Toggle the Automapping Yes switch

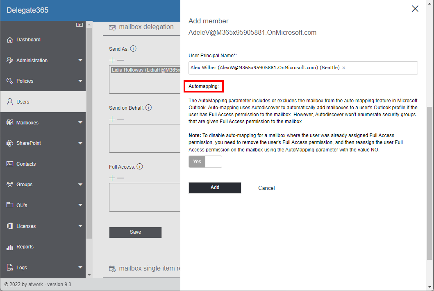point(205,162)
